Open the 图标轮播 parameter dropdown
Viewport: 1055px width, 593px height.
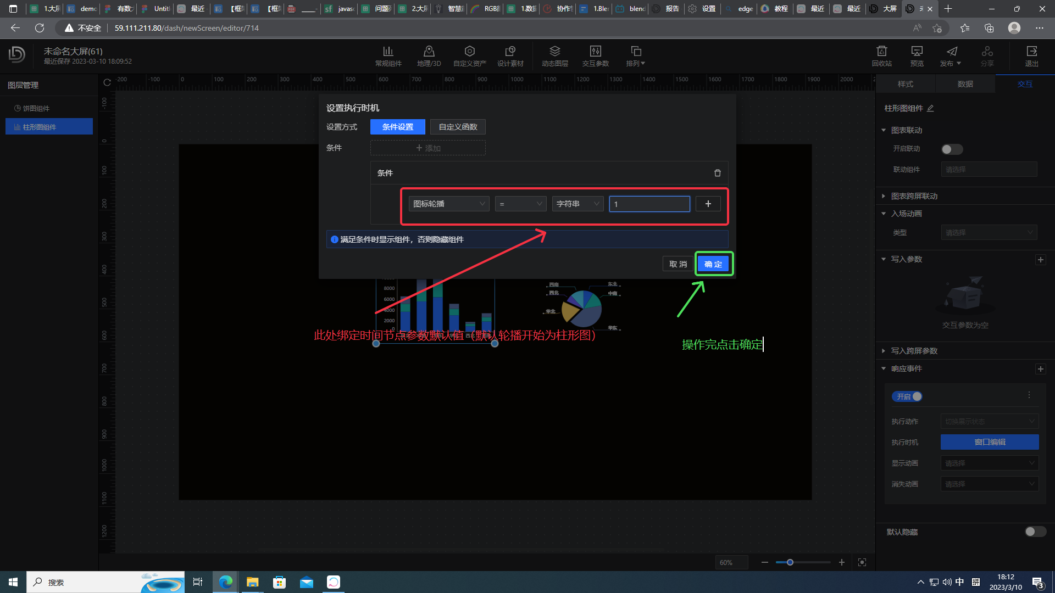tap(449, 204)
